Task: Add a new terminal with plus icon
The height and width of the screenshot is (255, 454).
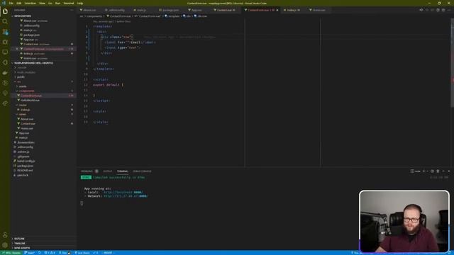Action: click(x=424, y=171)
